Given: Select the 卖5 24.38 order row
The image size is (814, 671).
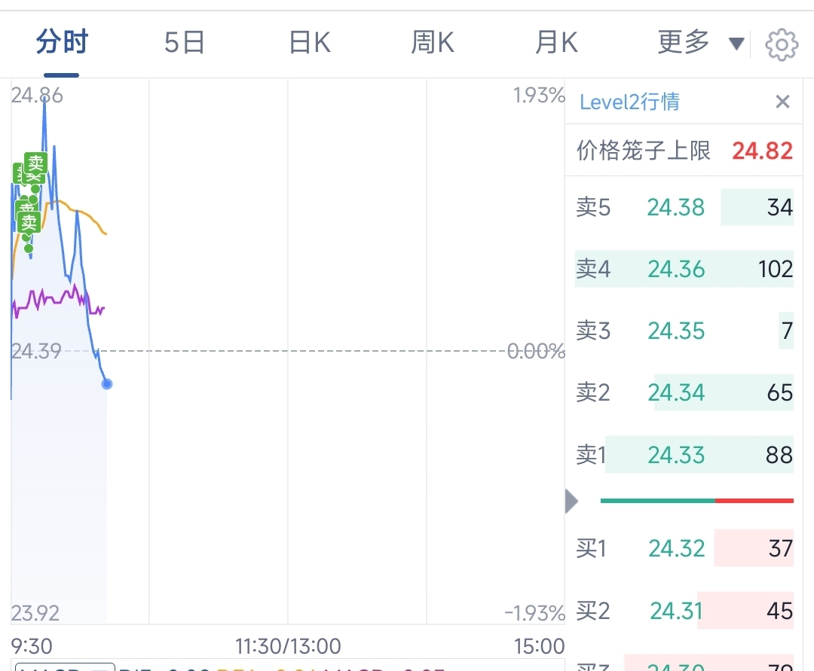Looking at the screenshot, I should click(x=684, y=207).
